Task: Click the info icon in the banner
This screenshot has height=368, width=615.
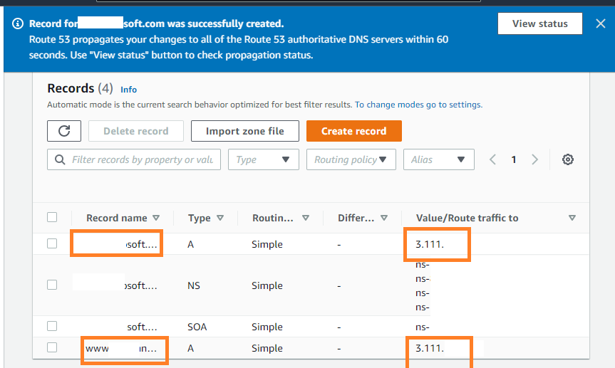Action: point(18,23)
